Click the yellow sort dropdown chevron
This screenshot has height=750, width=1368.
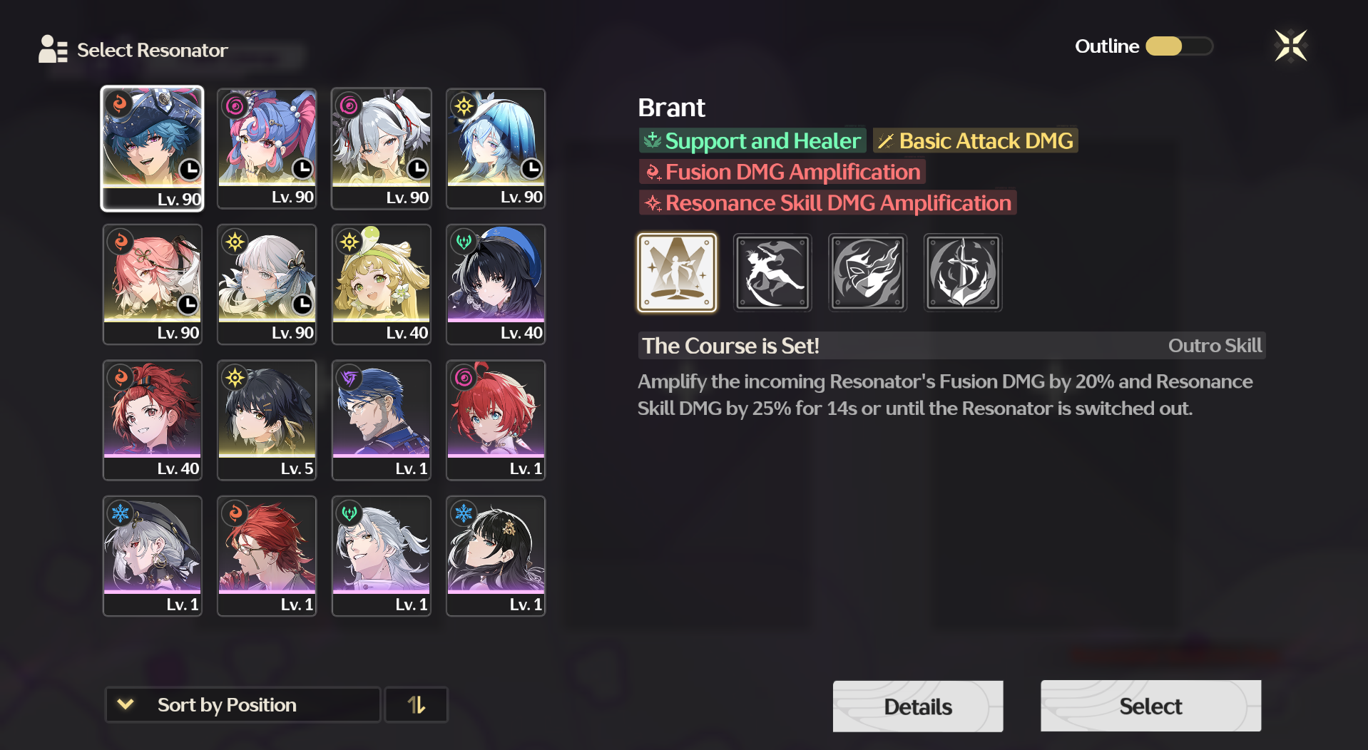pyautogui.click(x=126, y=704)
